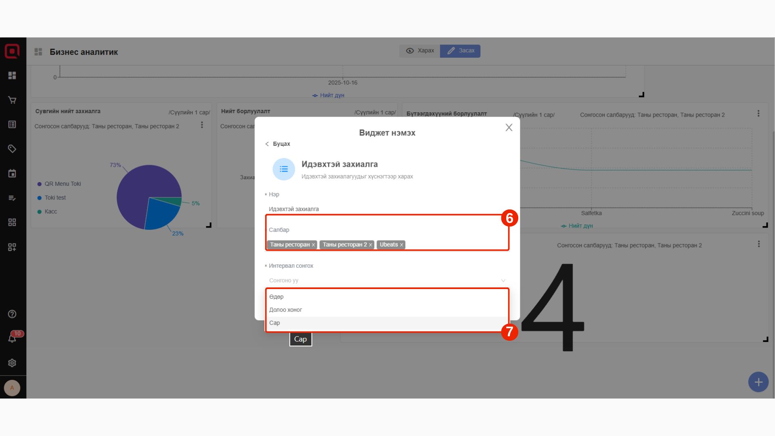Click the add-widget grid plus sidebar icon
Screen dimensions: 775x436
(12, 247)
